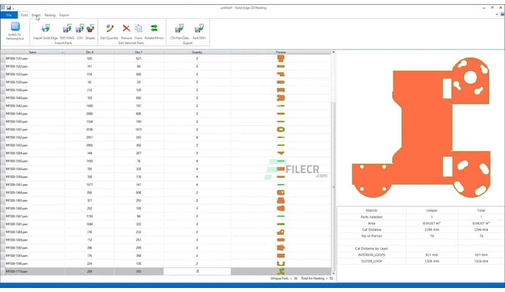Image resolution: width=505 pixels, height=292 pixels.
Task: Export with the CSV Part Data icon
Action: tap(179, 28)
